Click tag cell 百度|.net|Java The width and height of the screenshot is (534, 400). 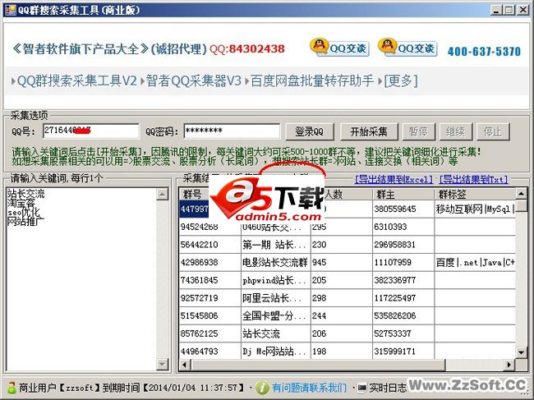tap(475, 262)
